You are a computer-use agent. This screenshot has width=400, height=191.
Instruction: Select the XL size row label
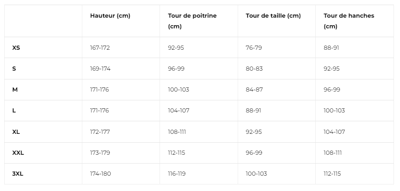point(16,132)
